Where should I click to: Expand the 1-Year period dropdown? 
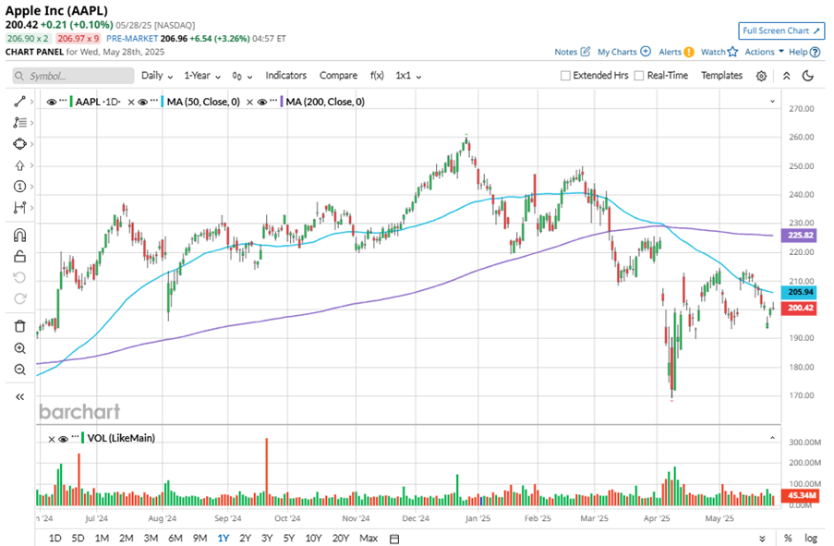(x=200, y=76)
